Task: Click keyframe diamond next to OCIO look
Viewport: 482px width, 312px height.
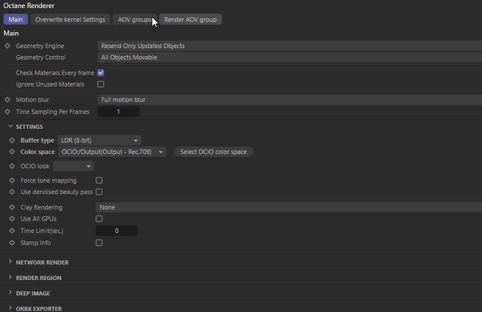Action: [x=12, y=166]
